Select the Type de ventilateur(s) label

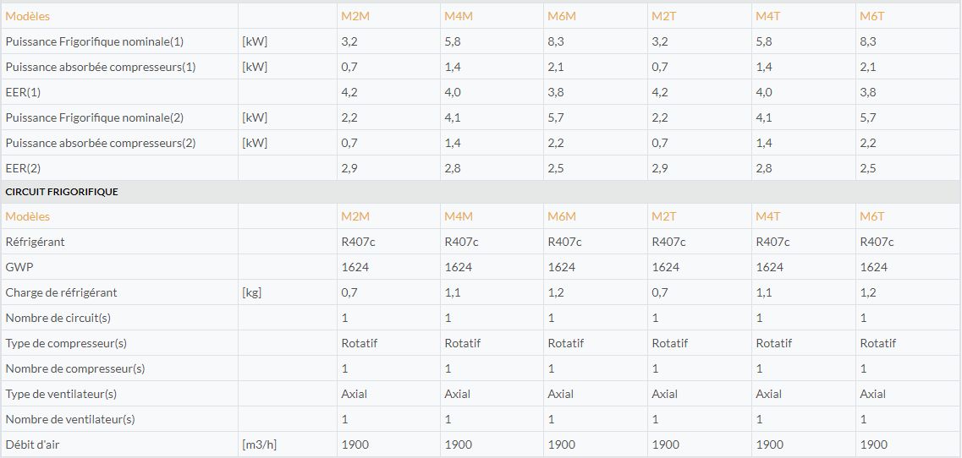coord(61,394)
